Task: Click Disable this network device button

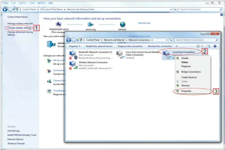Action: pyautogui.click(x=99, y=46)
